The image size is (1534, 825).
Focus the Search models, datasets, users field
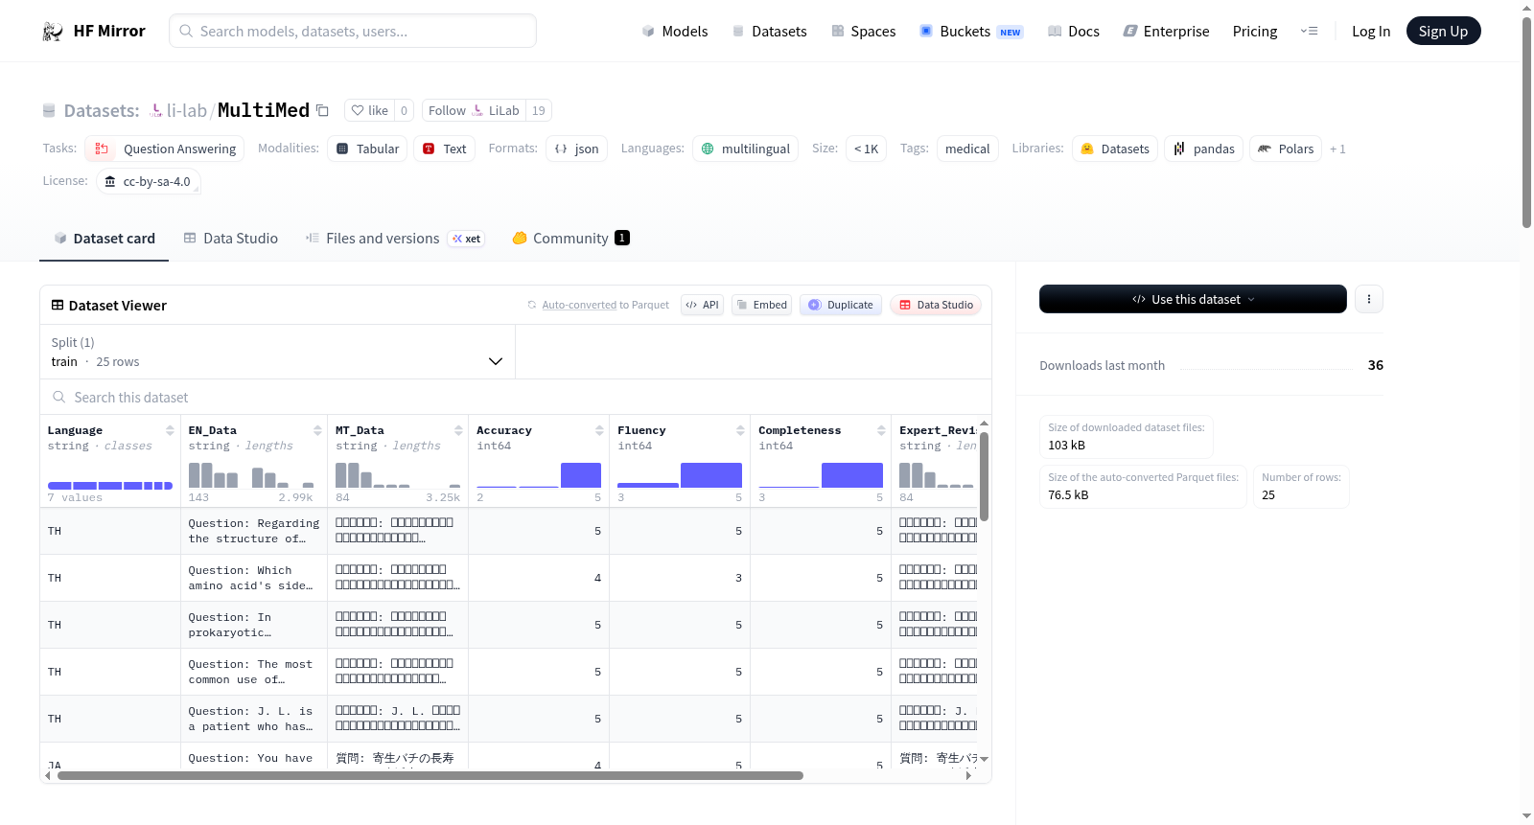click(x=353, y=32)
